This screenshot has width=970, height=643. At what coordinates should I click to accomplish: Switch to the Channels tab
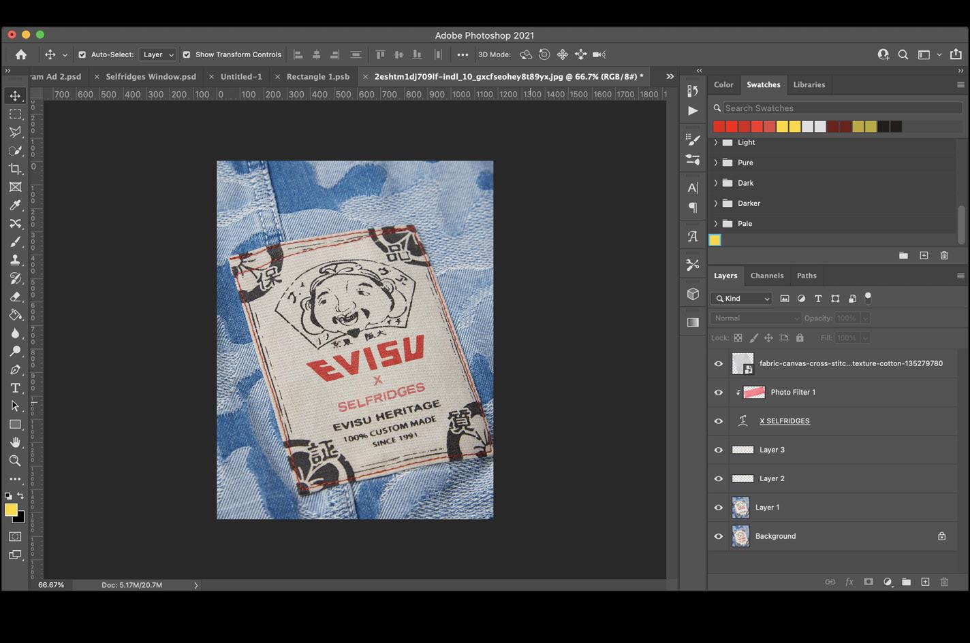[766, 276]
